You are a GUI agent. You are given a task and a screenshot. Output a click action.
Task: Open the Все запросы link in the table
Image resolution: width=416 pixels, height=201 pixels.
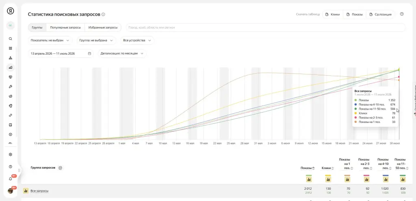tap(39, 191)
